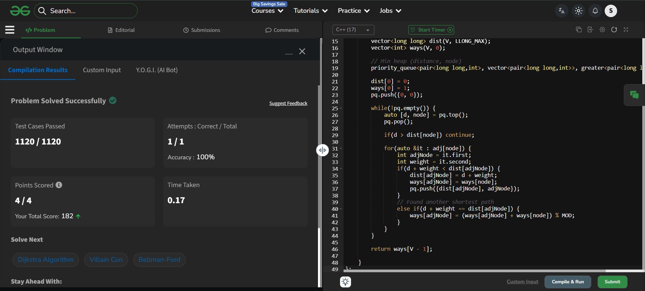
Task: Select the Y.O.G.I. (AI Bot) tab
Action: click(157, 70)
